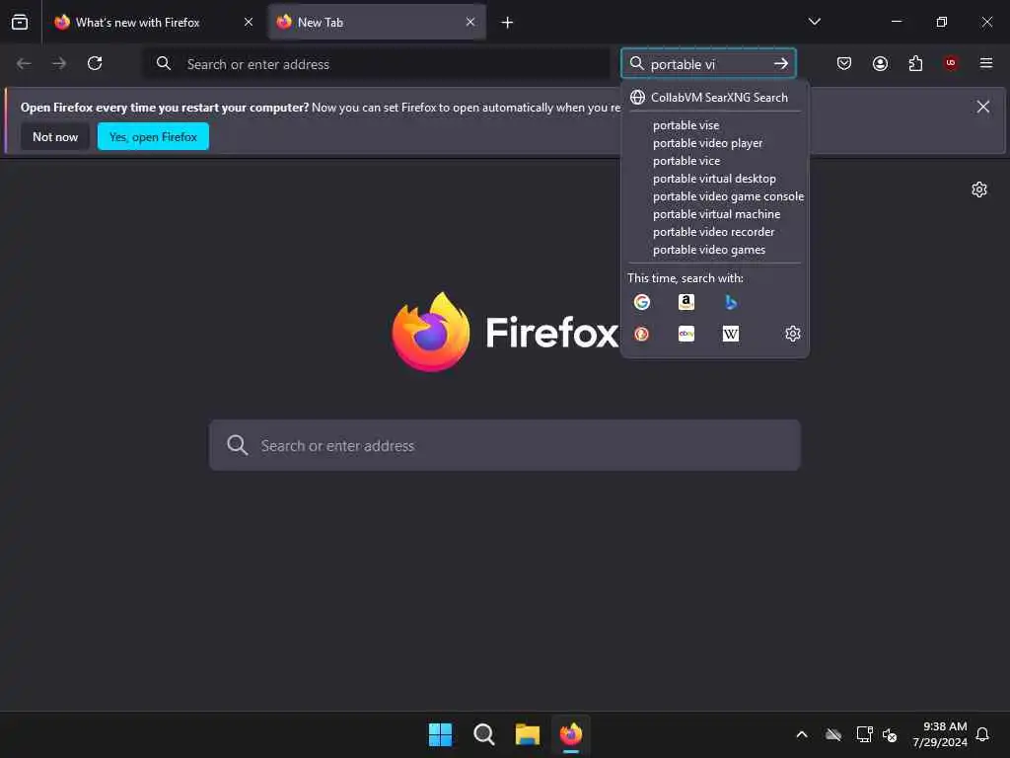The image size is (1010, 758).
Task: Click Firefox taskbar icon
Action: [571, 734]
